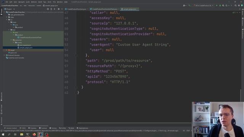Click the IntelliJ IDEA taskbar icon
Screen dimensions: 244x137
(40, 134)
